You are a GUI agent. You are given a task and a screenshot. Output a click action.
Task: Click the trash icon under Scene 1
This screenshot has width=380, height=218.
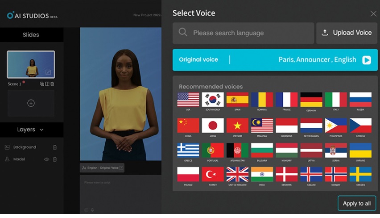coord(52,84)
